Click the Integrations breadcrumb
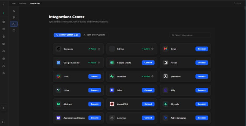Viewport: 246px width, 126px height. pos(35,3)
